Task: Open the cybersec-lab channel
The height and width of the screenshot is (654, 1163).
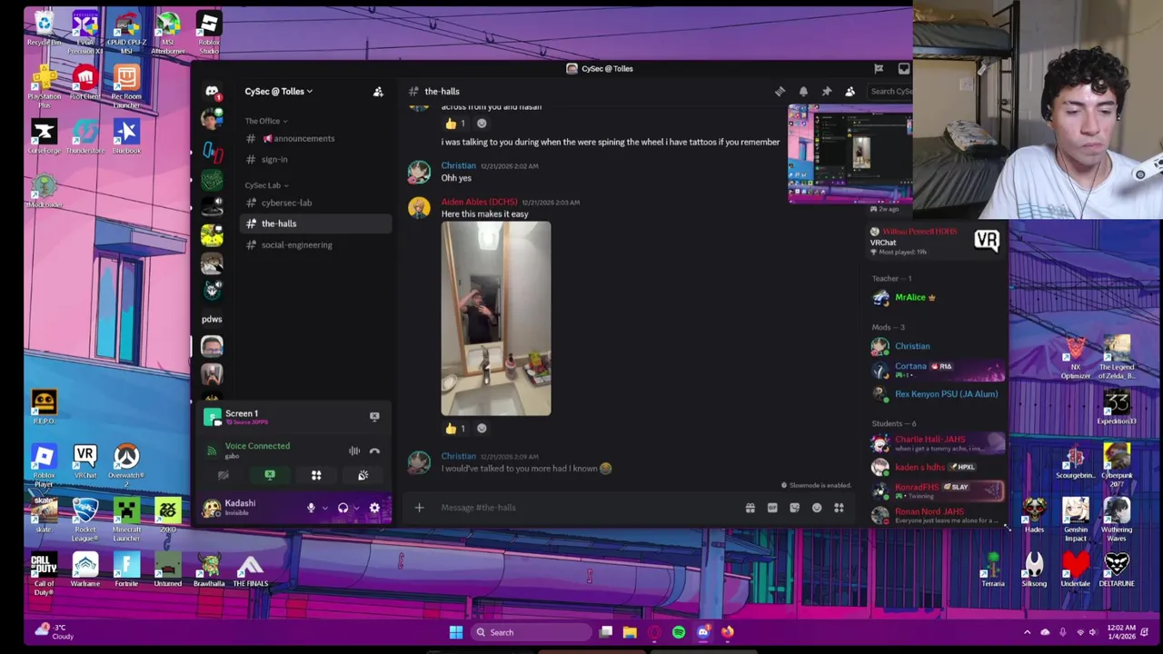Action: pos(316,203)
